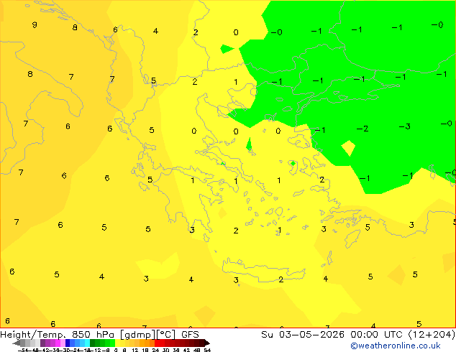Screen dimensions: 456x352
Task: Click the grey arrow starting the color scale
Action: [17, 343]
